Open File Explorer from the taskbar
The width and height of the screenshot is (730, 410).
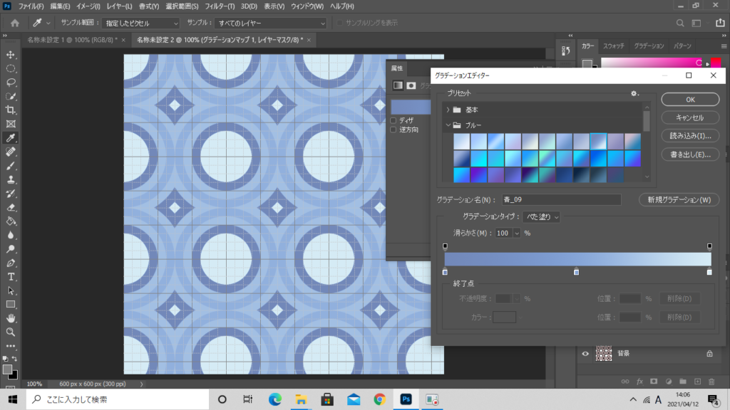point(301,399)
